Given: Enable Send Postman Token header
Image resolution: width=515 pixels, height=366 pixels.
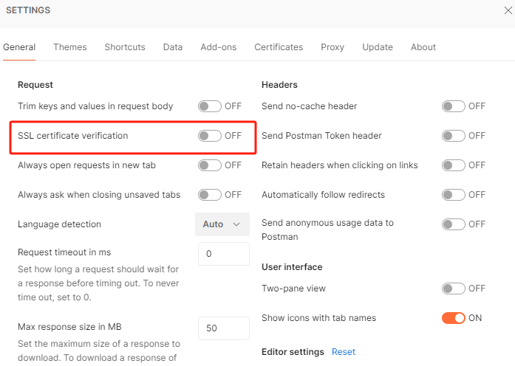Looking at the screenshot, I should point(454,136).
